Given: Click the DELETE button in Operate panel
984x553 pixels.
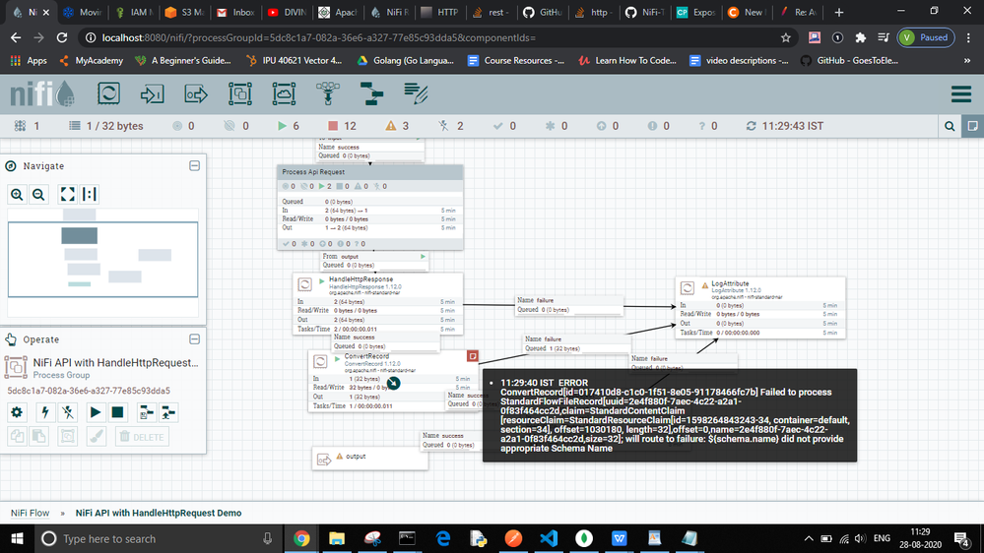Looking at the screenshot, I should (x=142, y=436).
